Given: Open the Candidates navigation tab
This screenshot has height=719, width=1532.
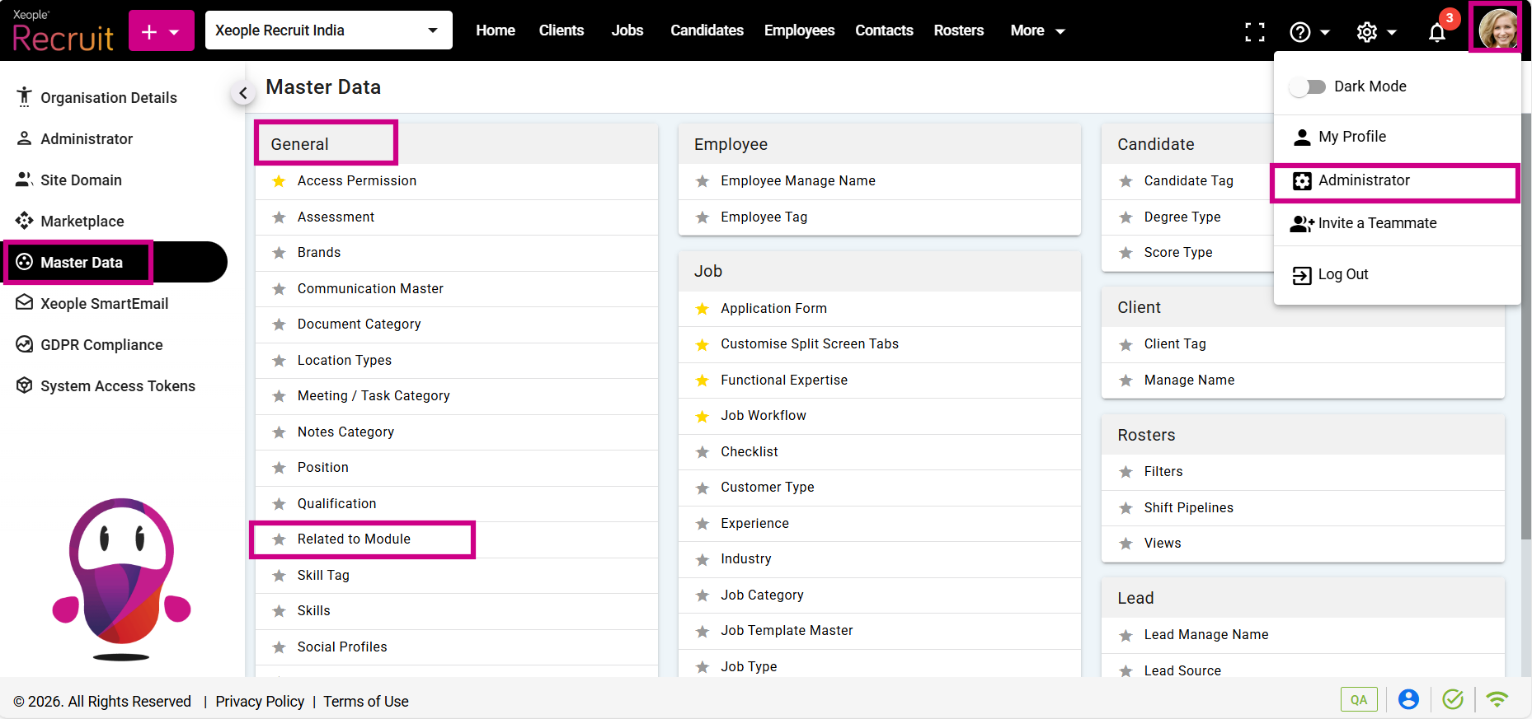Looking at the screenshot, I should coord(707,30).
